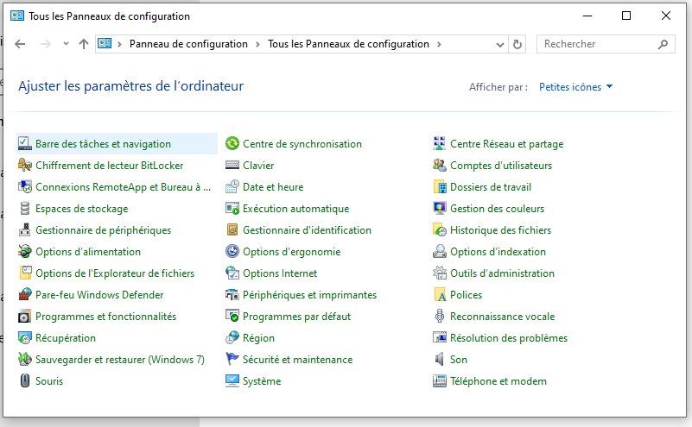Click the Exécution automatique icon
Screen dimensions: 692x427
pos(232,209)
